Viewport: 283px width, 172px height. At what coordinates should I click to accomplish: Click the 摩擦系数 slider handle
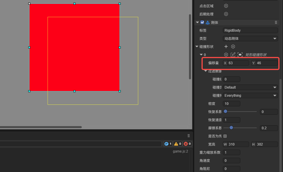tap(231, 128)
